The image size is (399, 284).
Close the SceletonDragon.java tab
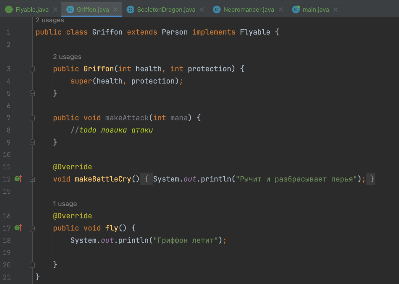(201, 10)
